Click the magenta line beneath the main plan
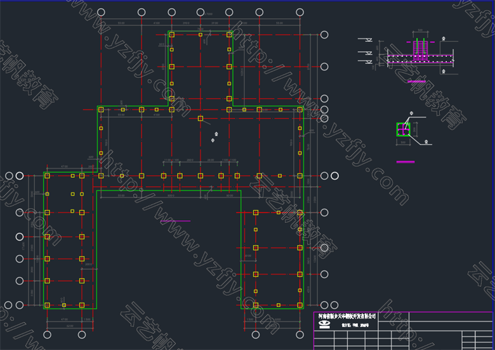This screenshot has width=495, height=350. (x=175, y=221)
